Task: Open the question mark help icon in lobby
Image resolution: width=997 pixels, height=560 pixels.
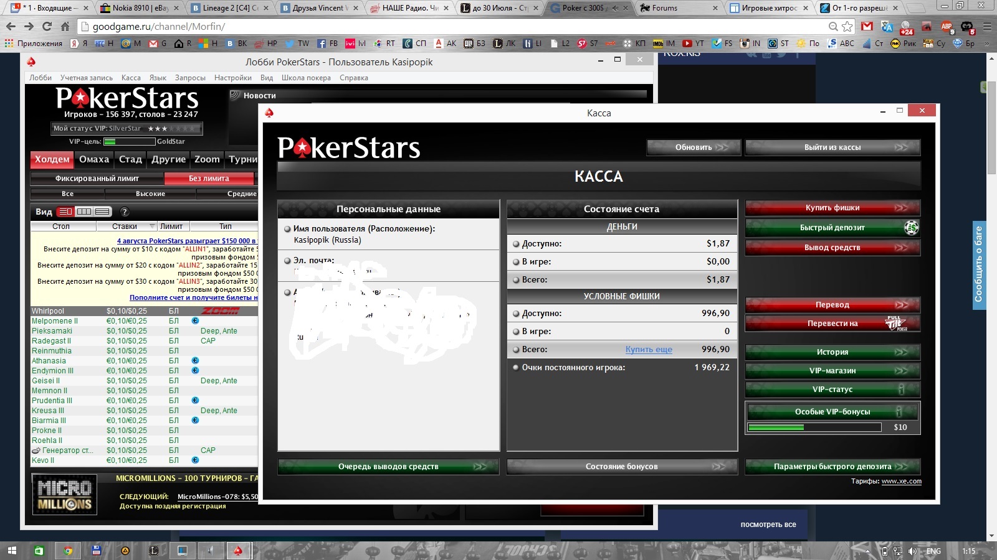Action: (x=124, y=212)
